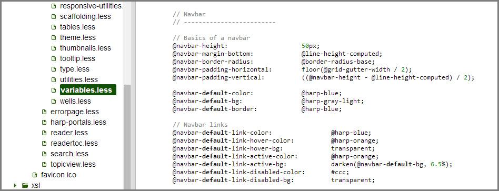Viewport: 499px width, 191px height.
Task: Open readertoc.less file
Action: (74, 143)
